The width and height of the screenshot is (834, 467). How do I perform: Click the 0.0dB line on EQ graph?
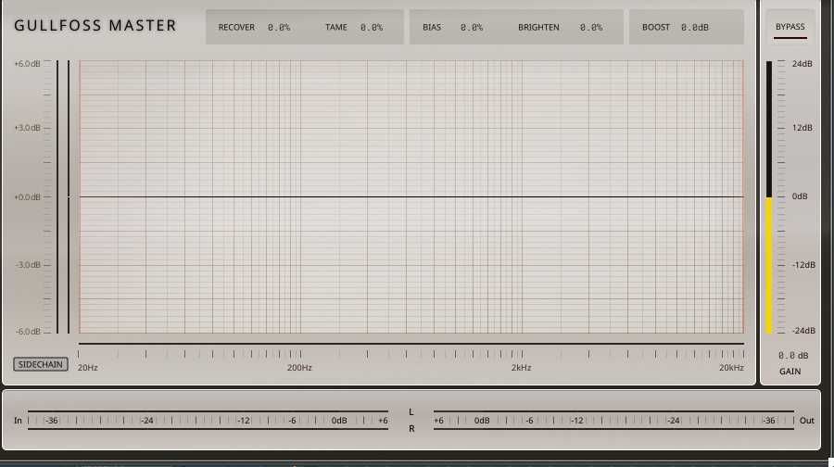[x=411, y=196]
